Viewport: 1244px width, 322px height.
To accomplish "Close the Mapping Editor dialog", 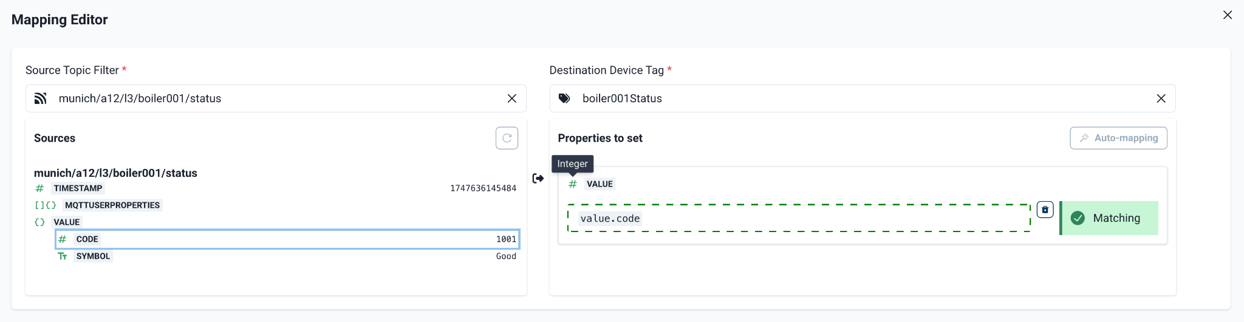I will coord(1227,15).
